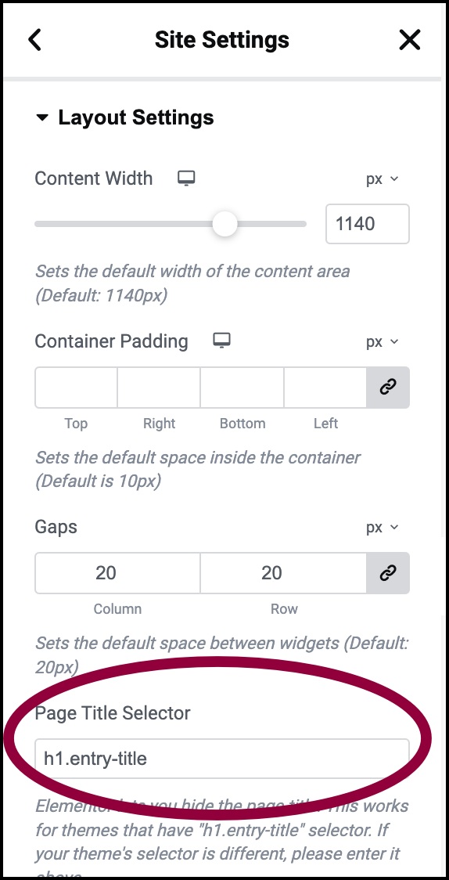Open Container Padding responsive device icon
This screenshot has height=880, width=449.
click(222, 341)
